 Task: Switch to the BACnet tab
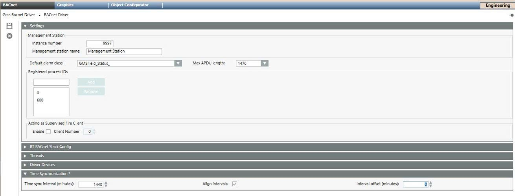click(27, 5)
